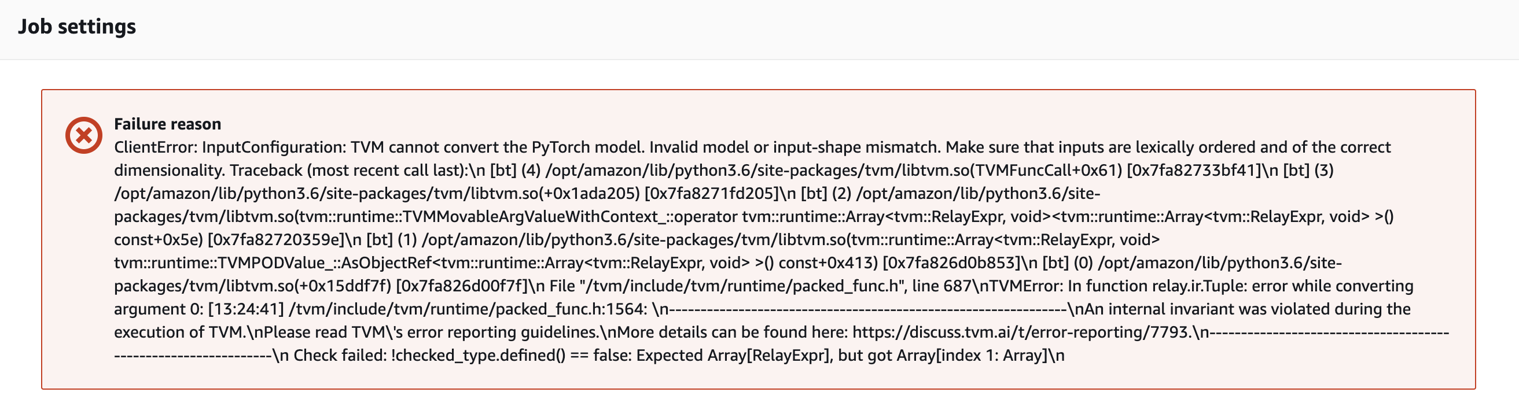This screenshot has width=1519, height=418.
Task: Click the Failure reason bold label
Action: tap(167, 124)
